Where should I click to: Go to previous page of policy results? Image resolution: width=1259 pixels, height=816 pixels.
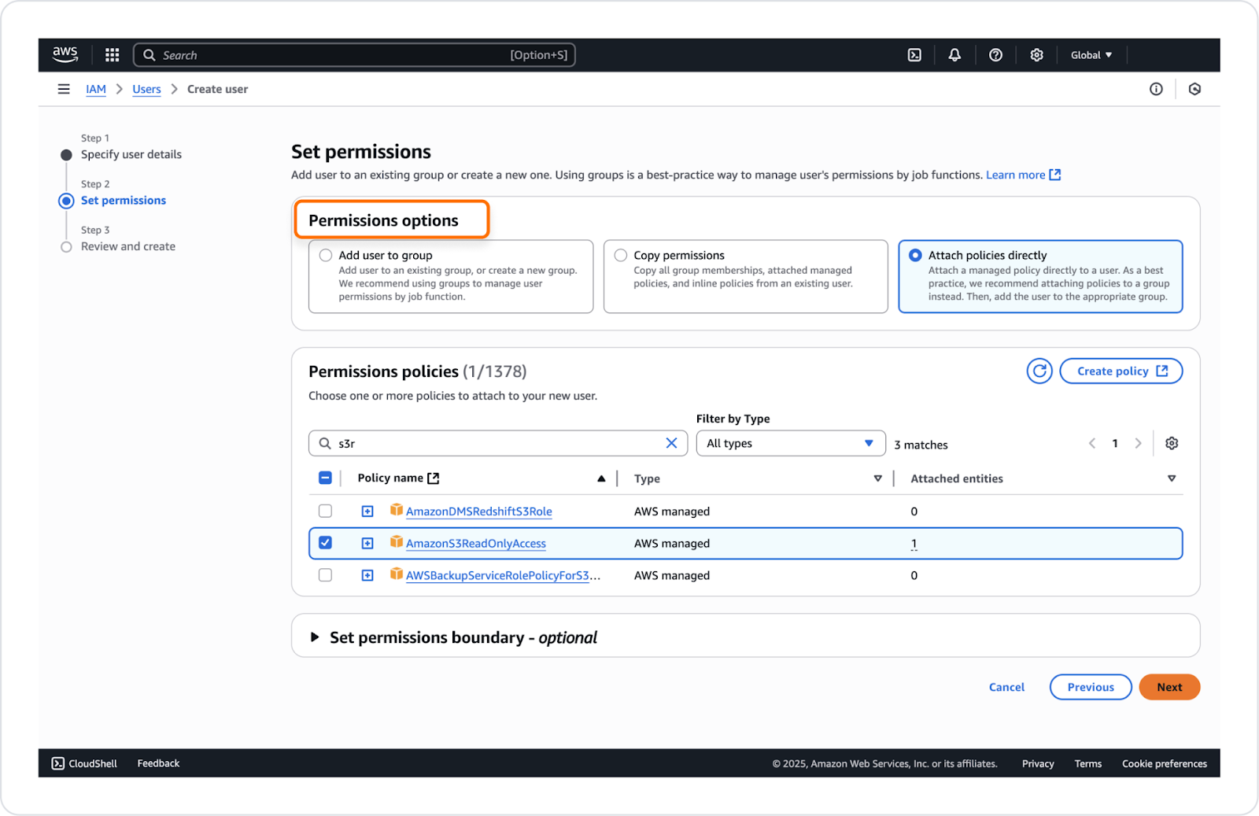tap(1092, 443)
